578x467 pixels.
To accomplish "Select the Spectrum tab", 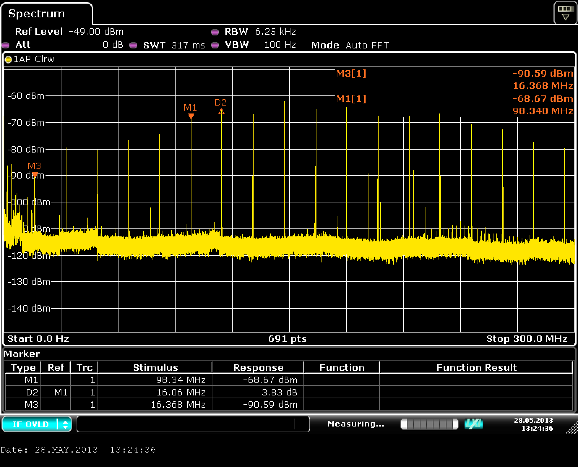I will (x=36, y=14).
